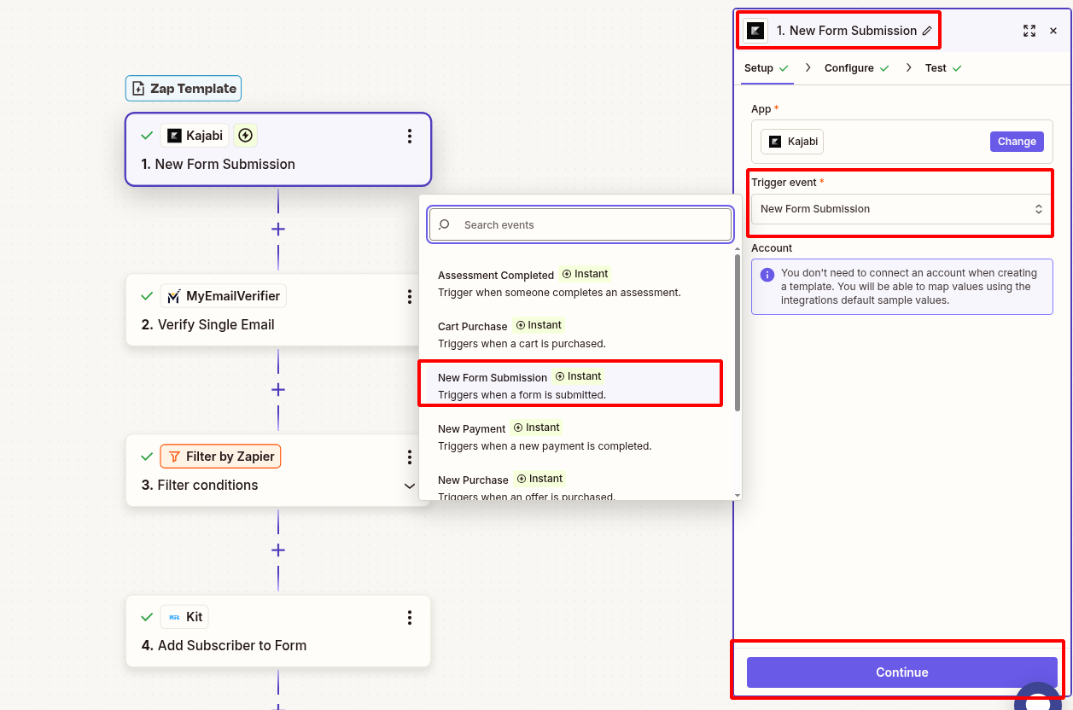Expand the step editor panel to fullscreen

tap(1029, 31)
